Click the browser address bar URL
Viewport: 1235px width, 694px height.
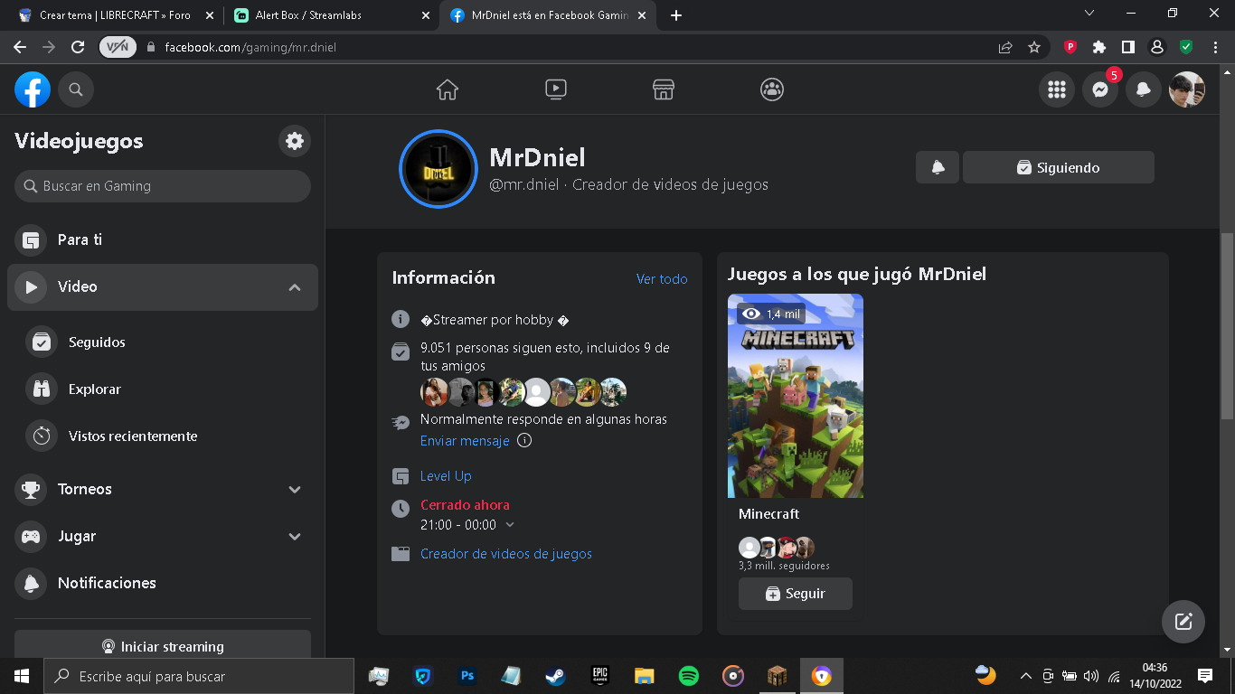[x=250, y=47]
